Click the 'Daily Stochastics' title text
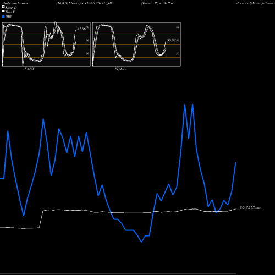The width and height of the screenshot is (275, 275). click(x=15, y=3)
